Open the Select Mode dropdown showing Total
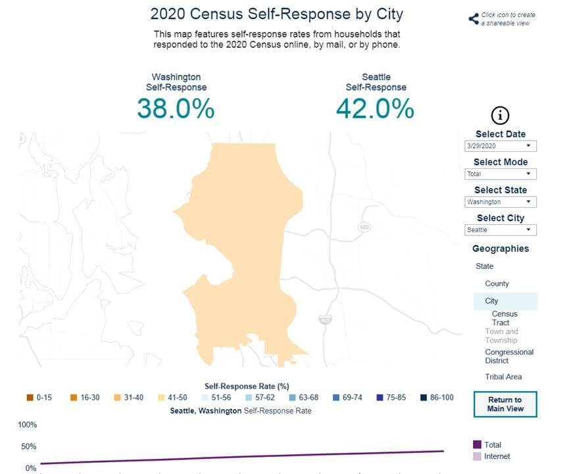 (501, 174)
